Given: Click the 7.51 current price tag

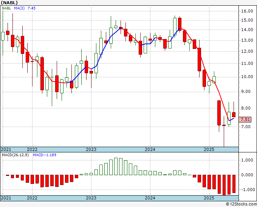Looking at the screenshot, I should (x=245, y=119).
